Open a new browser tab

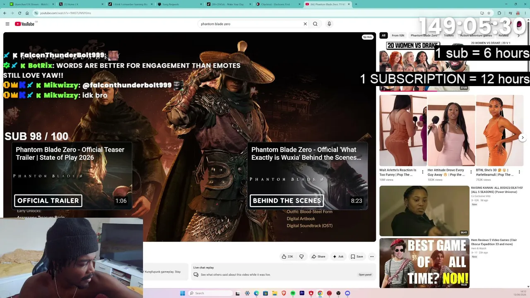(356, 4)
